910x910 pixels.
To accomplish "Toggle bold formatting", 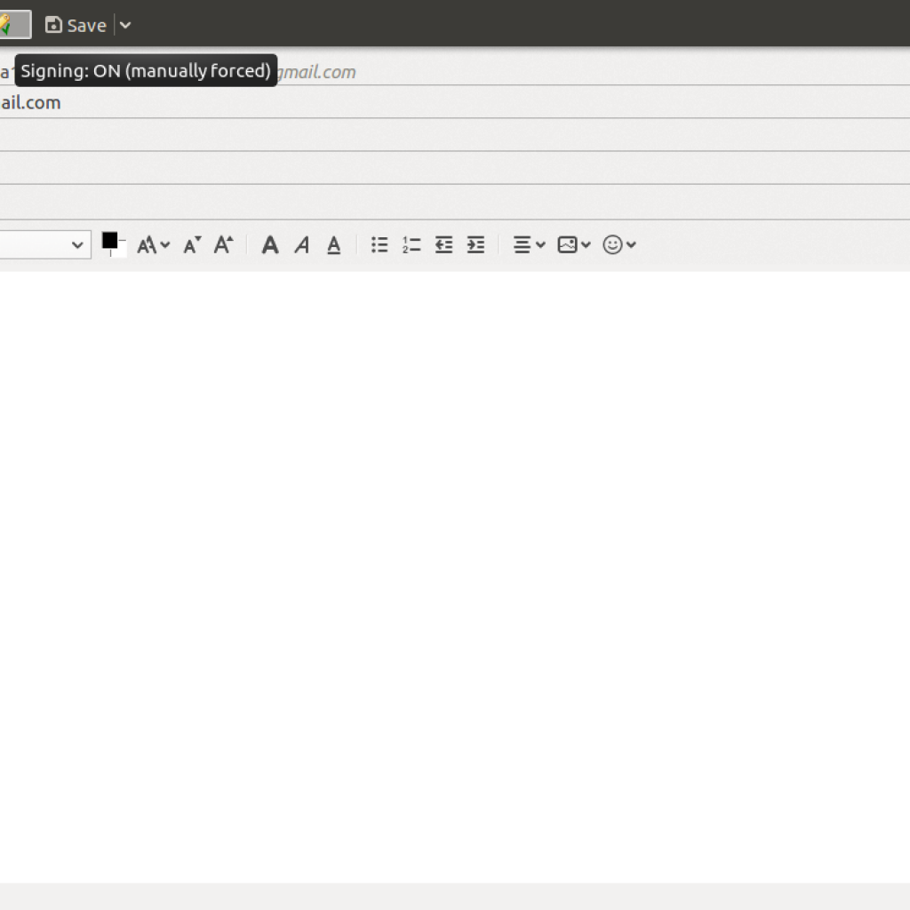I will pos(270,245).
